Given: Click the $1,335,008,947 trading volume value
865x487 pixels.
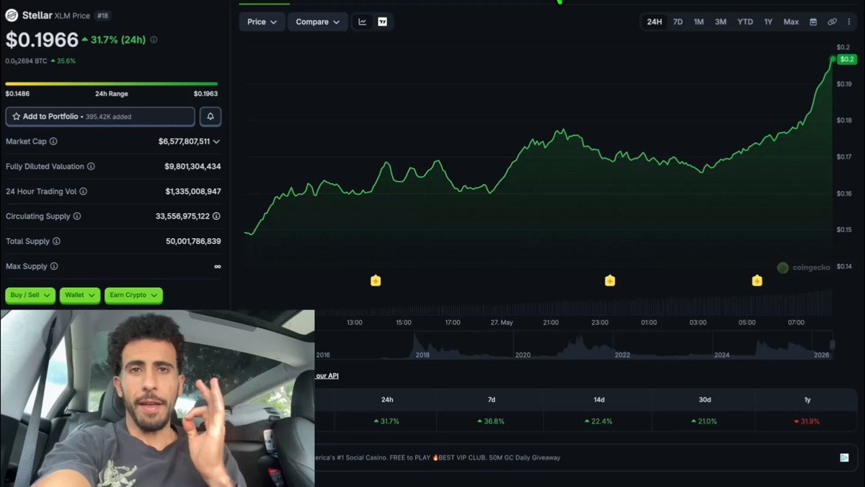Looking at the screenshot, I should coord(192,192).
